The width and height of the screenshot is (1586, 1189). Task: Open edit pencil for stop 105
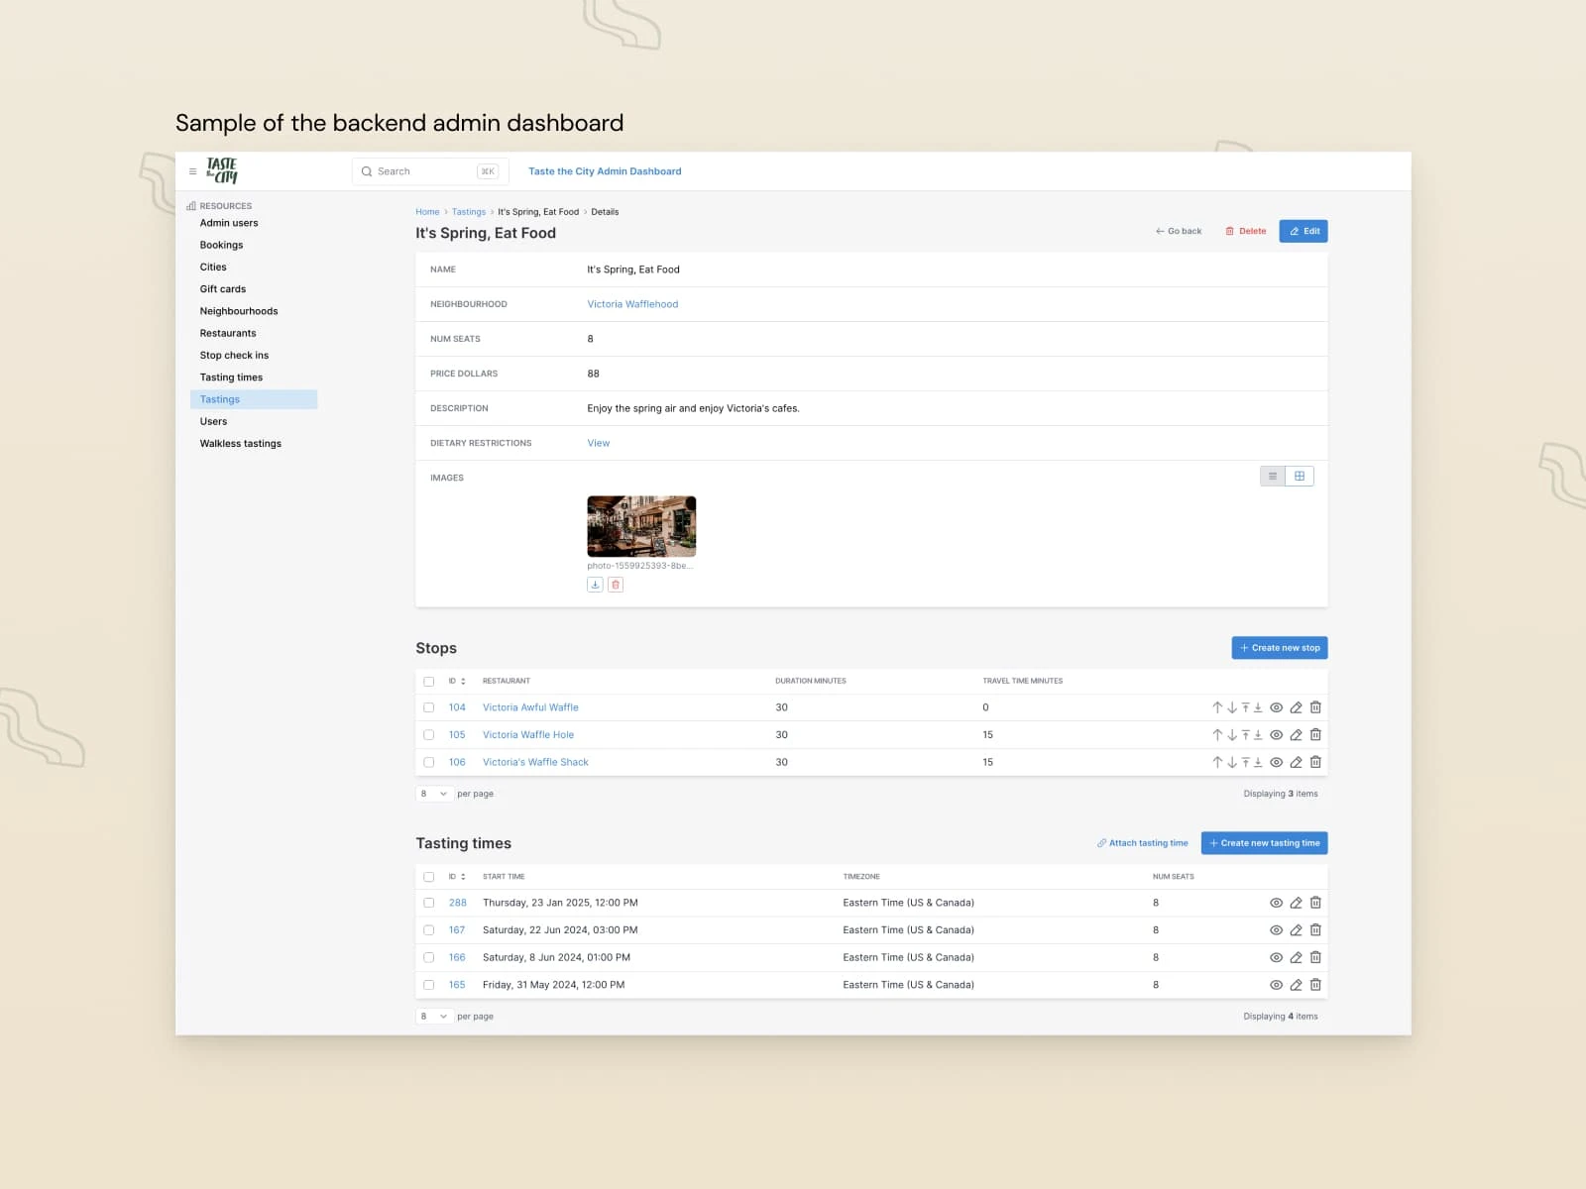point(1296,734)
